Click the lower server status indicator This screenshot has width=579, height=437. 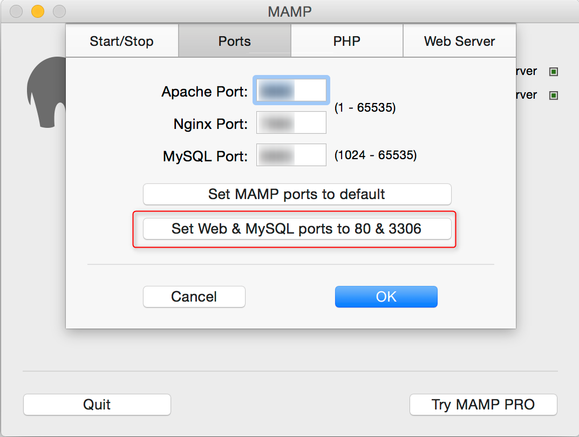[x=554, y=95]
